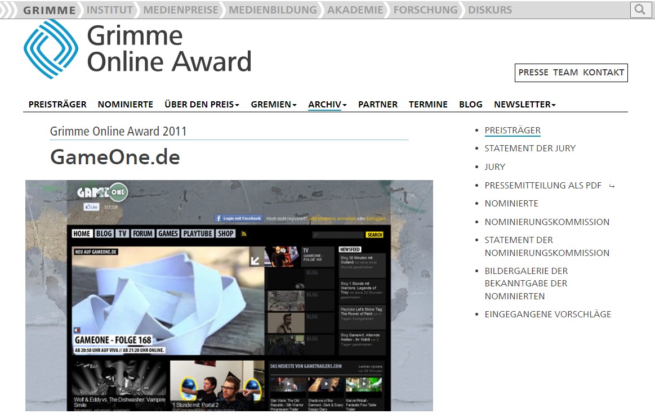Download PRESSEMITTEILUNG ALS PDF
The image size is (655, 418).
[543, 185]
